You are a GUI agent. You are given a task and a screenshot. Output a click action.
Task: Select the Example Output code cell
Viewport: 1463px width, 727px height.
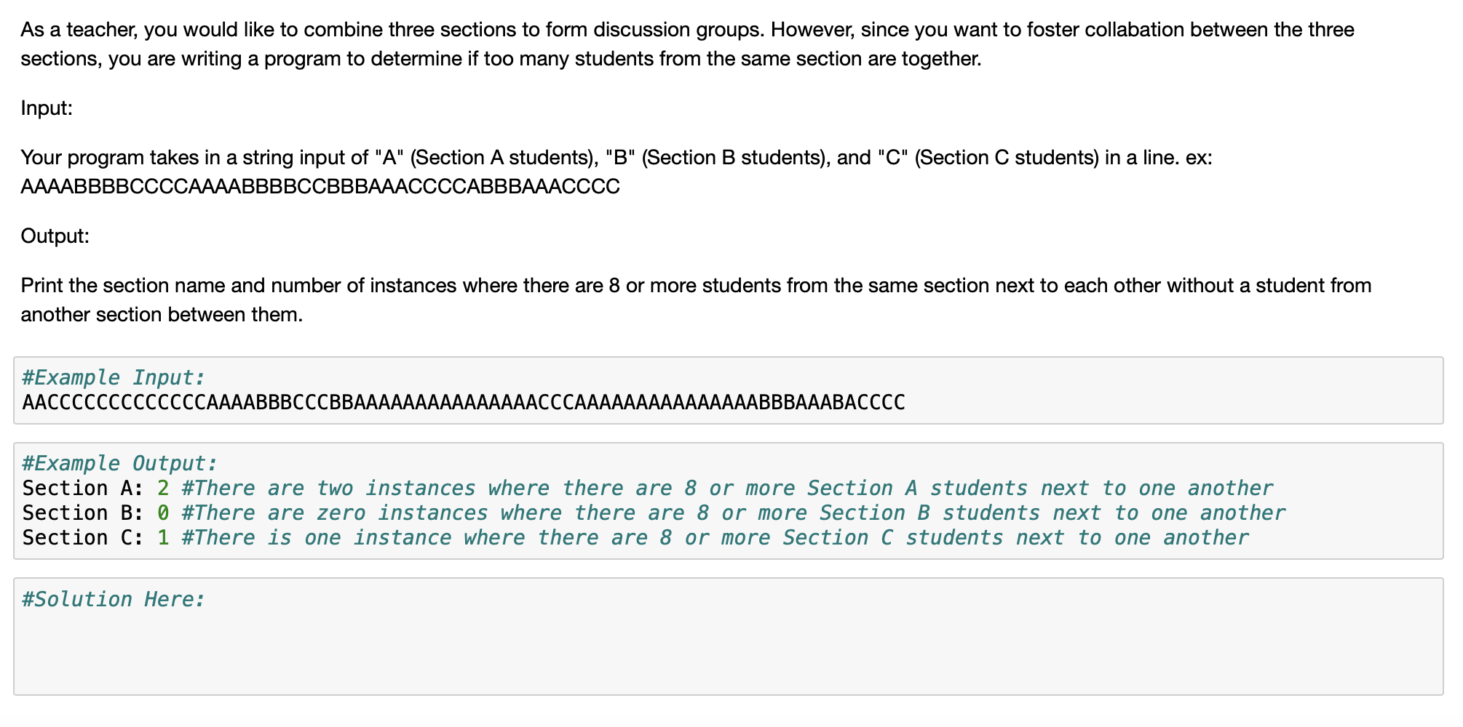coord(728,501)
